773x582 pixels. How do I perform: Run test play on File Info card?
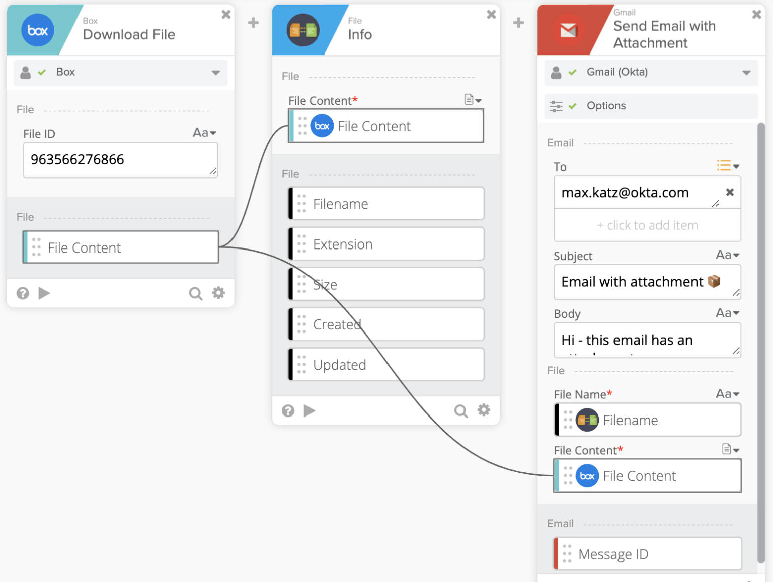[x=310, y=410]
